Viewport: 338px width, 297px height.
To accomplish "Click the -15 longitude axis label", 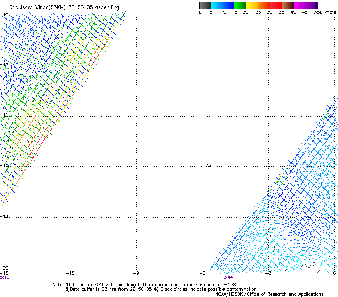I will tap(4, 273).
